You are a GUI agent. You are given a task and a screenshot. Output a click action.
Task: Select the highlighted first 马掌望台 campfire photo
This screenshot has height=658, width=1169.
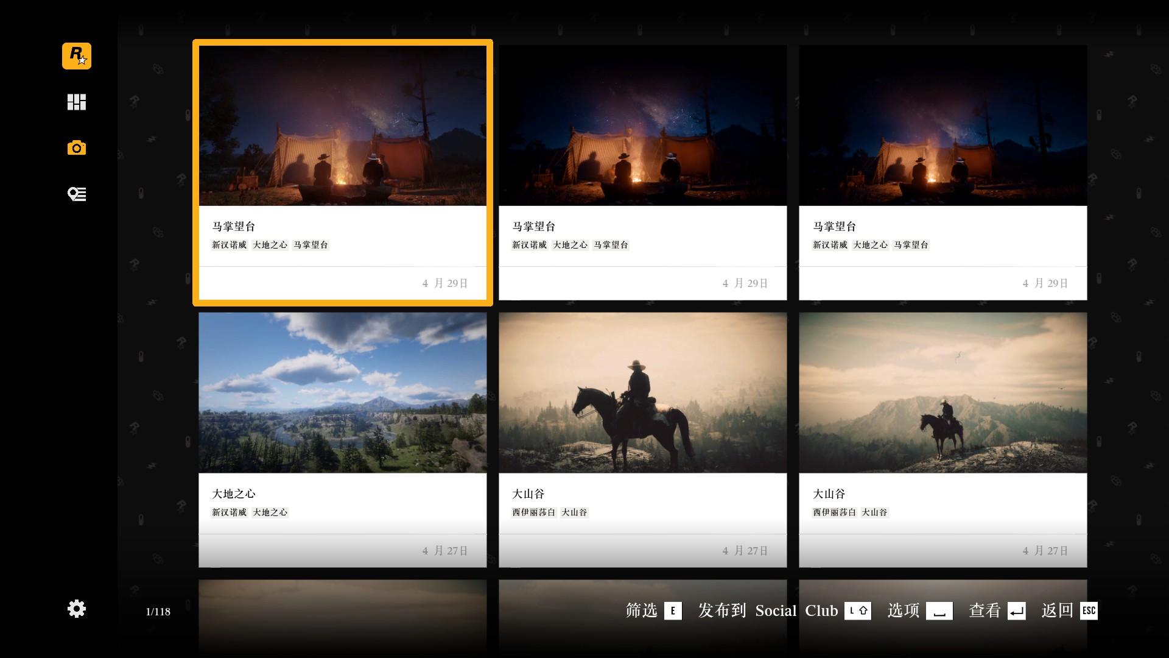pyautogui.click(x=343, y=126)
